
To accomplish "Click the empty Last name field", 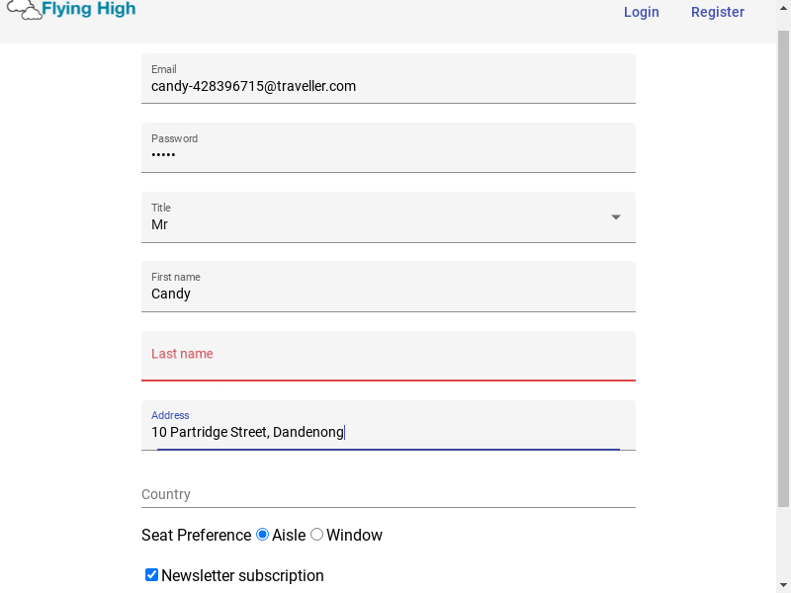I will (x=389, y=356).
